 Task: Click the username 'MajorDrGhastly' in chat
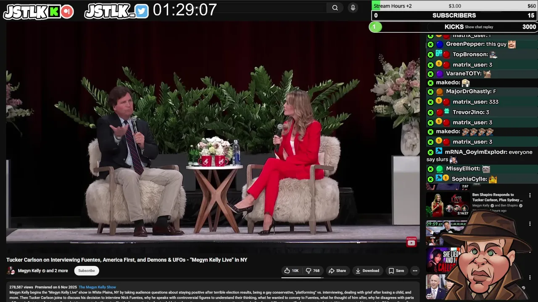pos(469,91)
